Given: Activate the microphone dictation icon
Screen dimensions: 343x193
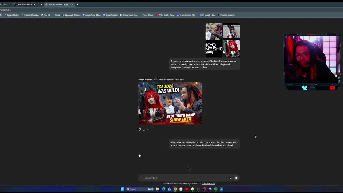Looking at the screenshot, I should tap(230, 178).
